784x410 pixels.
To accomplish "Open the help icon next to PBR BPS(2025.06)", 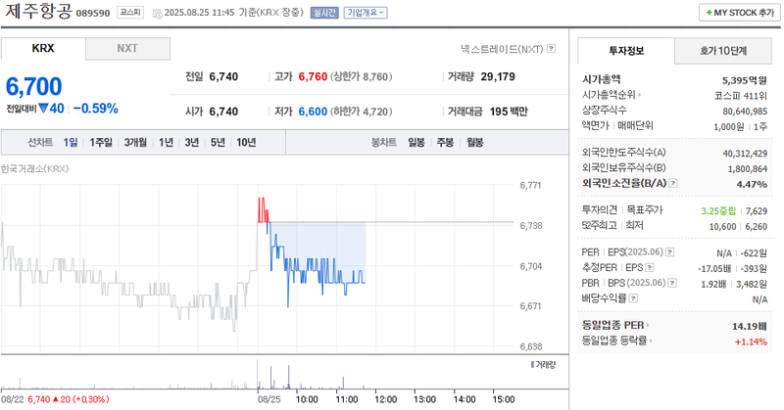I will (x=672, y=283).
